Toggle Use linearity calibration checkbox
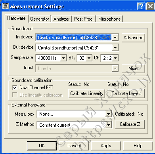This screenshot has height=154, width=155. (15, 95)
